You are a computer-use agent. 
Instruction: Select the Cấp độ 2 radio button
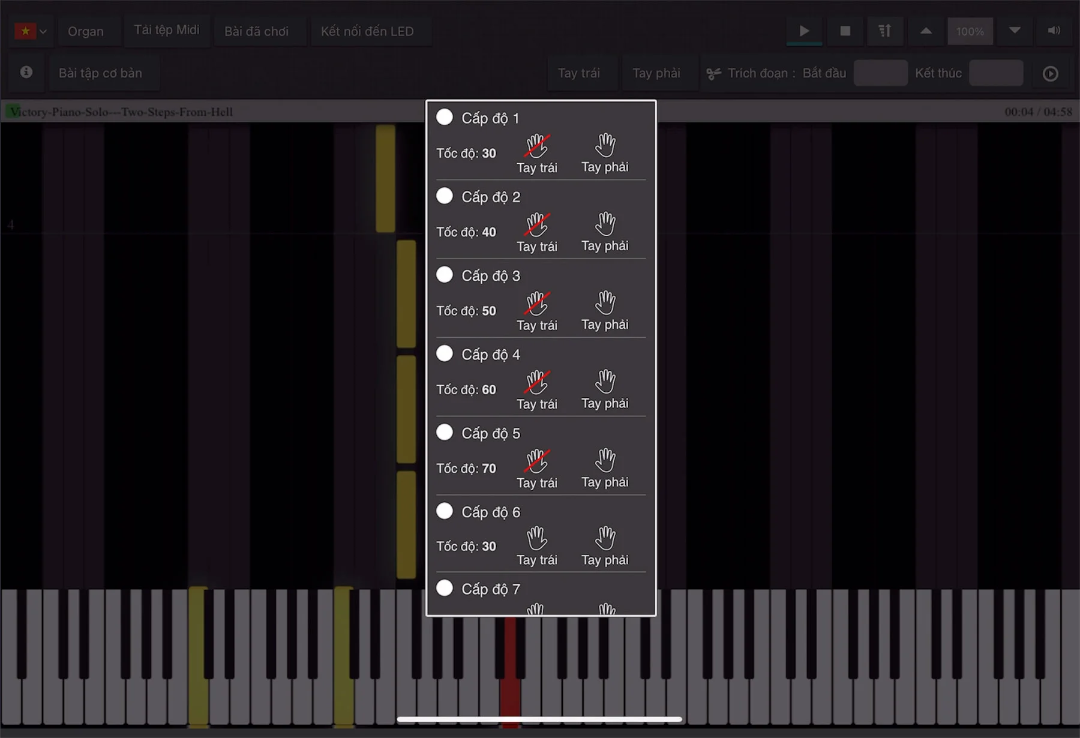point(445,196)
